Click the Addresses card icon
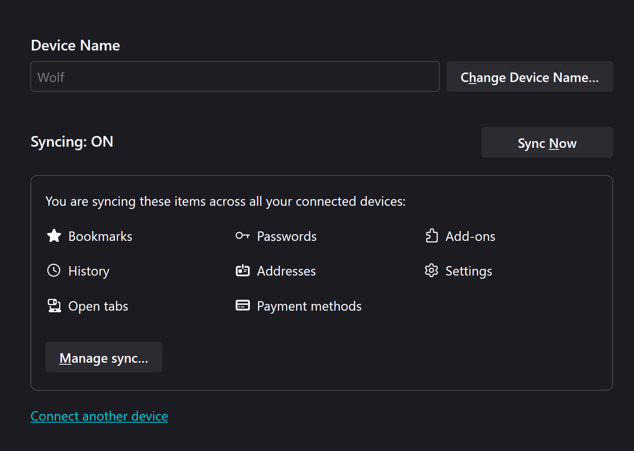The height and width of the screenshot is (451, 634). [x=242, y=270]
